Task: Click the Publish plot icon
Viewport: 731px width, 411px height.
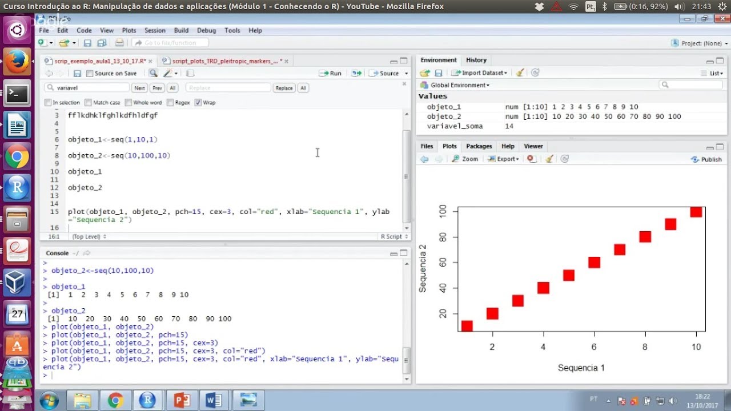Action: point(706,159)
